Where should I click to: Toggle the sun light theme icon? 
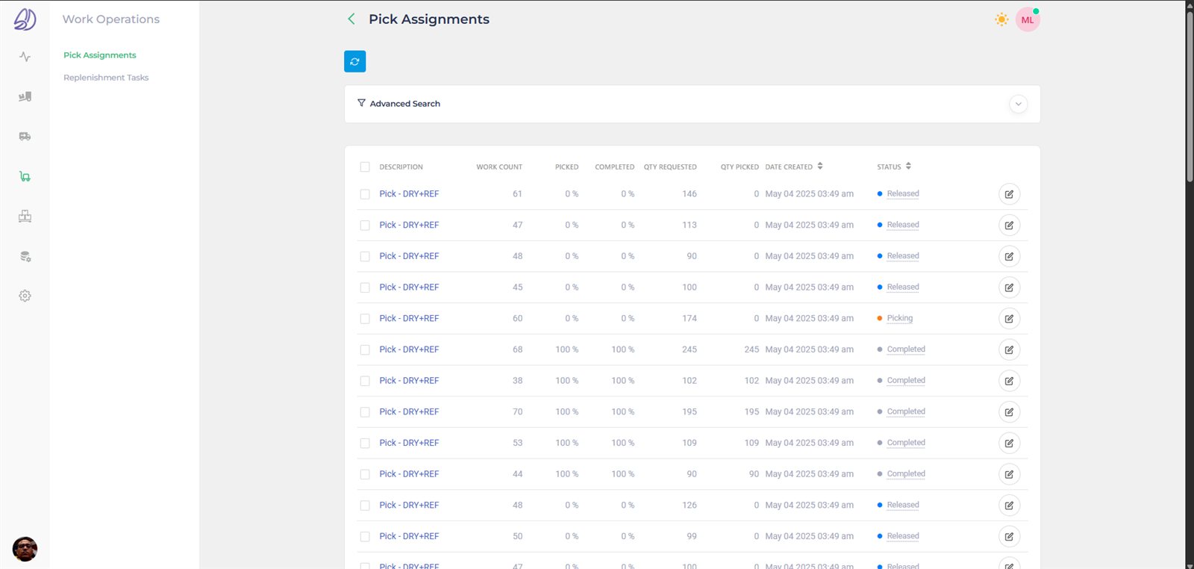point(1001,19)
